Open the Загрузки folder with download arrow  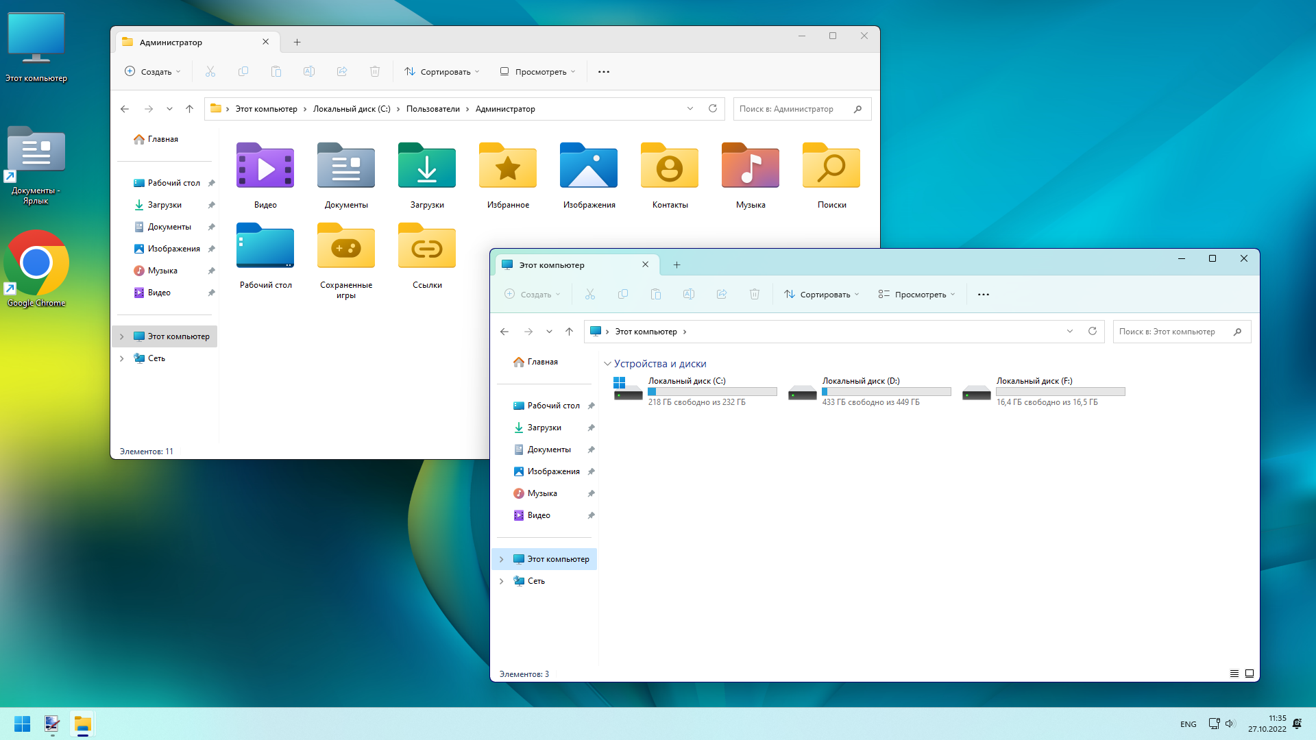coord(426,167)
